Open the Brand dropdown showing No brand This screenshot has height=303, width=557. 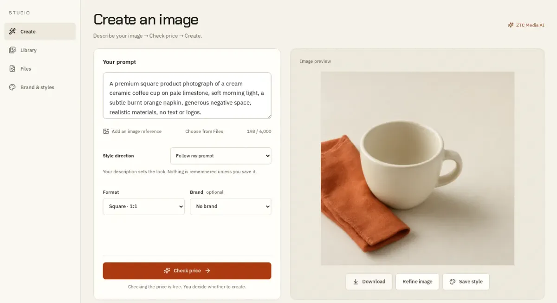click(x=230, y=206)
